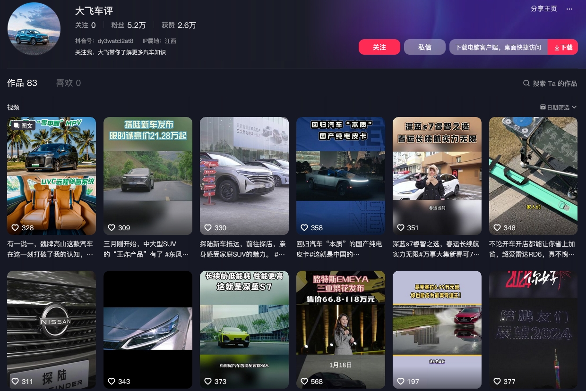Click the 视频 section label
The width and height of the screenshot is (586, 391).
[x=13, y=108]
